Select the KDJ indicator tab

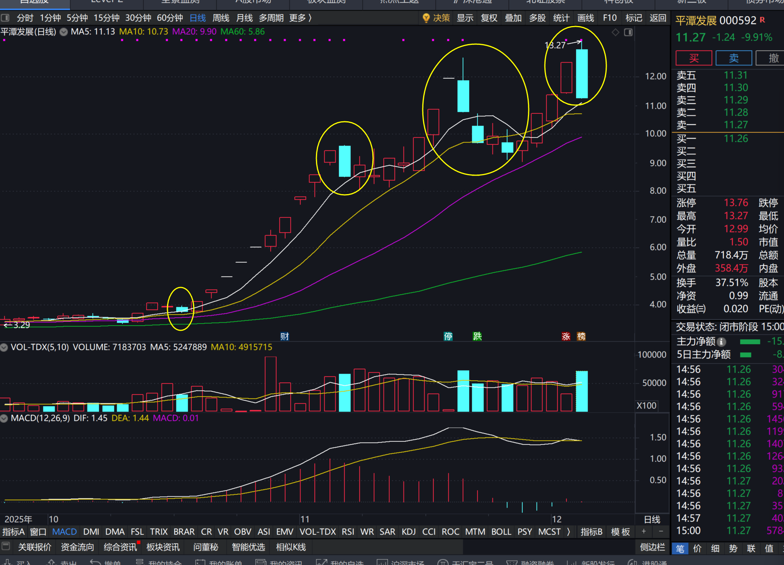point(409,532)
